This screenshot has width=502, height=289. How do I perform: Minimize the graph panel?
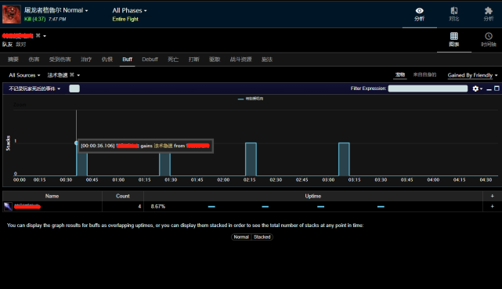[x=489, y=89]
